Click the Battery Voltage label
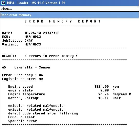 (24, 98)
